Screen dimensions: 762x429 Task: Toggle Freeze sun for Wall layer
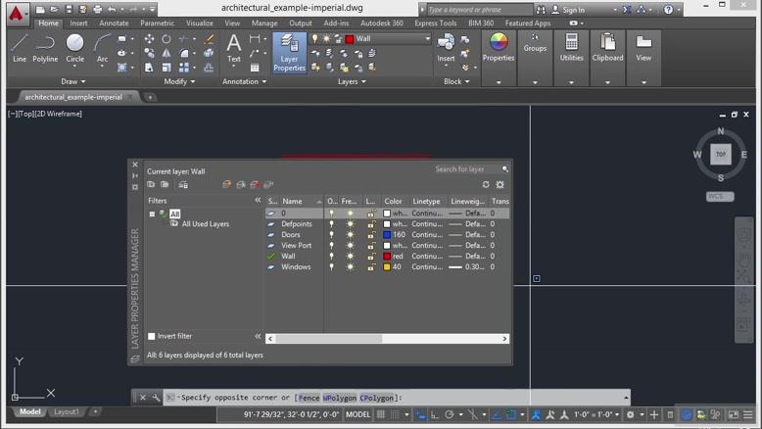(x=350, y=256)
